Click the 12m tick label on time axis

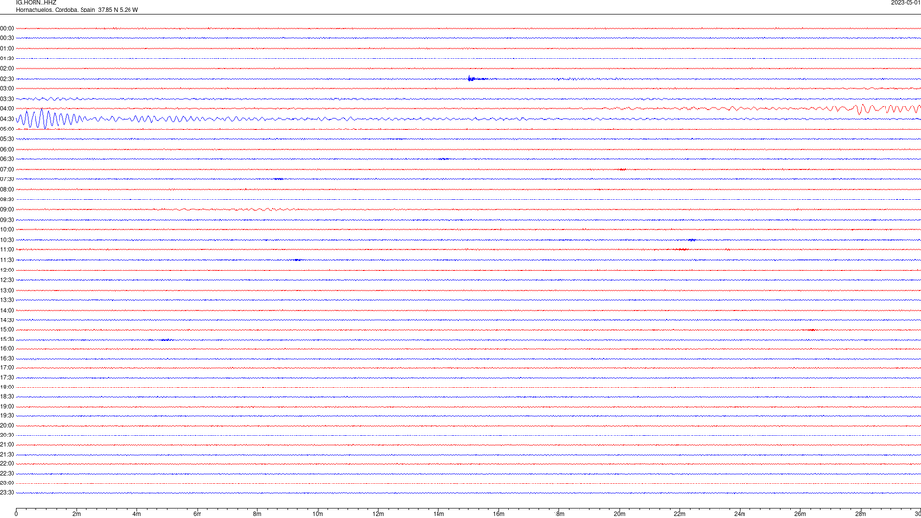(x=378, y=514)
